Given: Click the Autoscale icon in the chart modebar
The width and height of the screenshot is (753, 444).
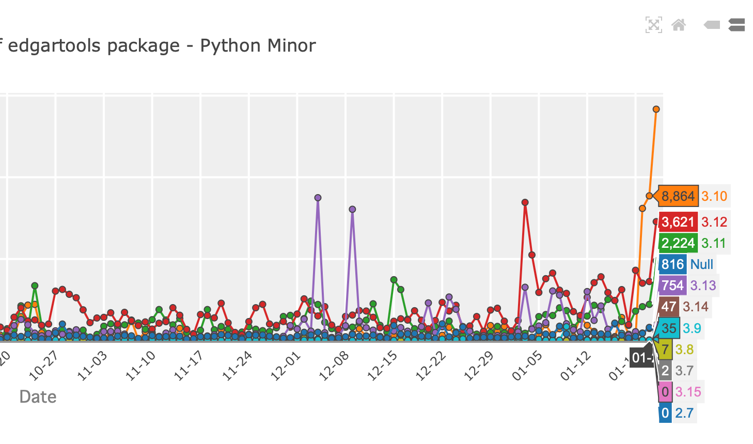Looking at the screenshot, I should [x=653, y=25].
